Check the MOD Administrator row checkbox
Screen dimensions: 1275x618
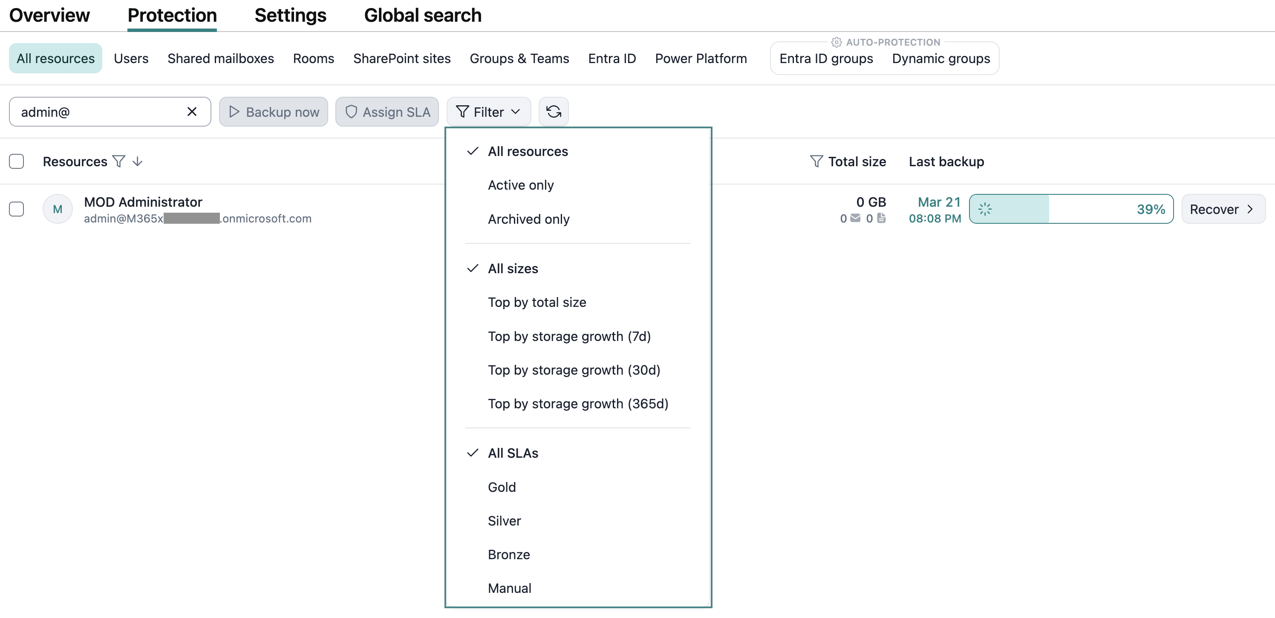(x=16, y=209)
